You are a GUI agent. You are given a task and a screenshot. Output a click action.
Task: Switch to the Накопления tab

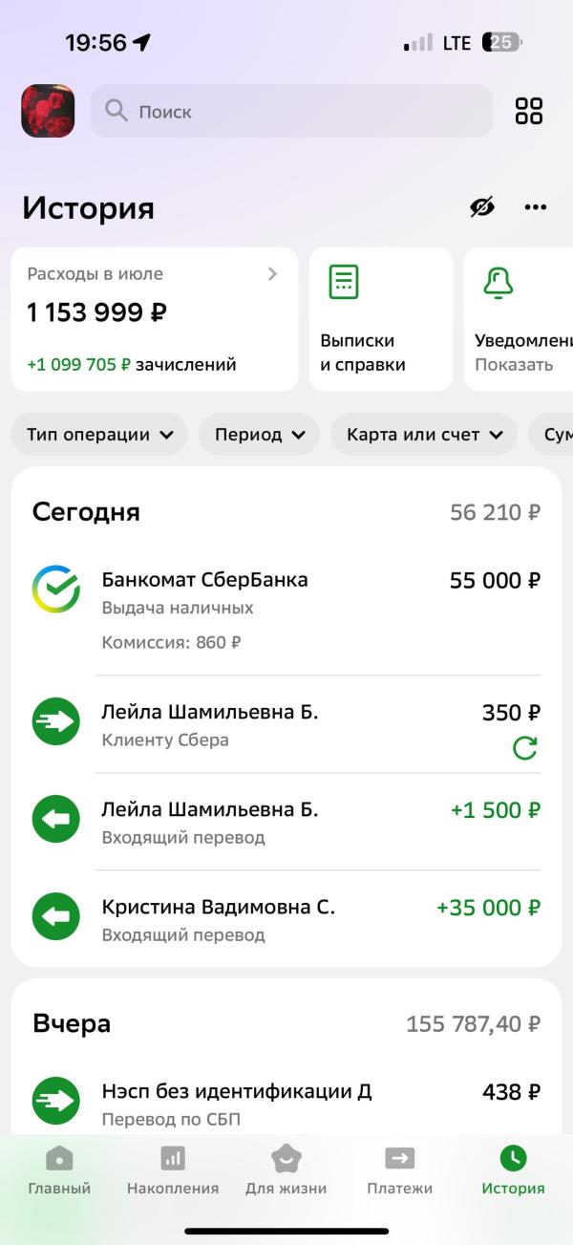click(173, 1171)
